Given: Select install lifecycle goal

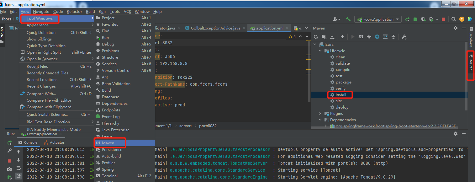Looking at the screenshot, I should [341, 95].
